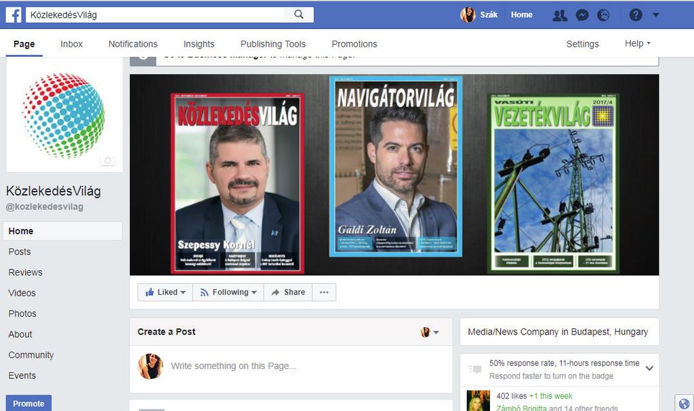Viewport: 694px width, 411px height.
Task: Click the search magnifier icon
Action: 299,15
